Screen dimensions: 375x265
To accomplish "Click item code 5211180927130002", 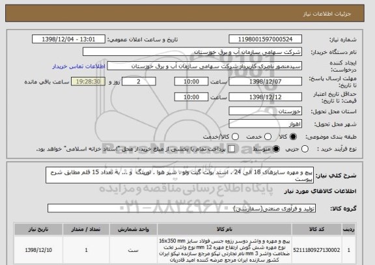I will [316, 250].
